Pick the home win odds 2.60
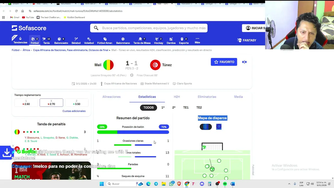334x188 pixels. point(26,103)
